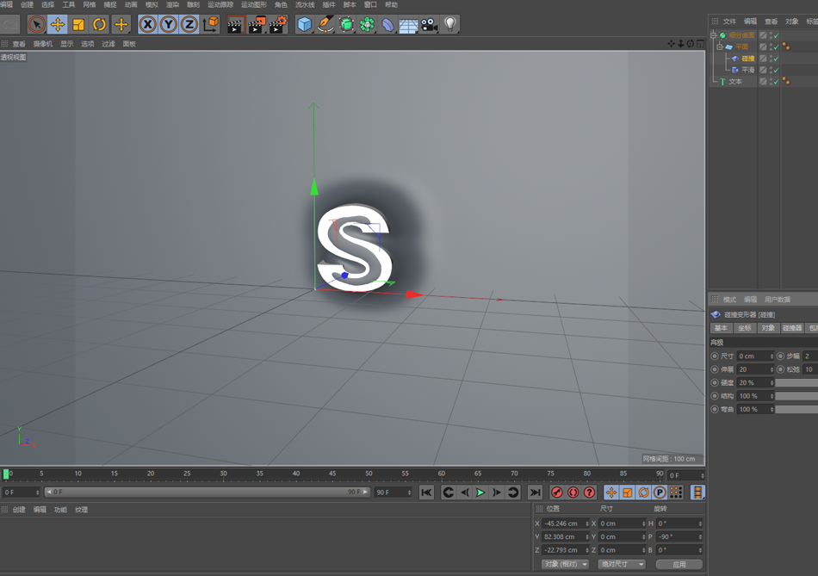
Task: Open the 模式 menu in attribute manager
Action: click(x=729, y=300)
